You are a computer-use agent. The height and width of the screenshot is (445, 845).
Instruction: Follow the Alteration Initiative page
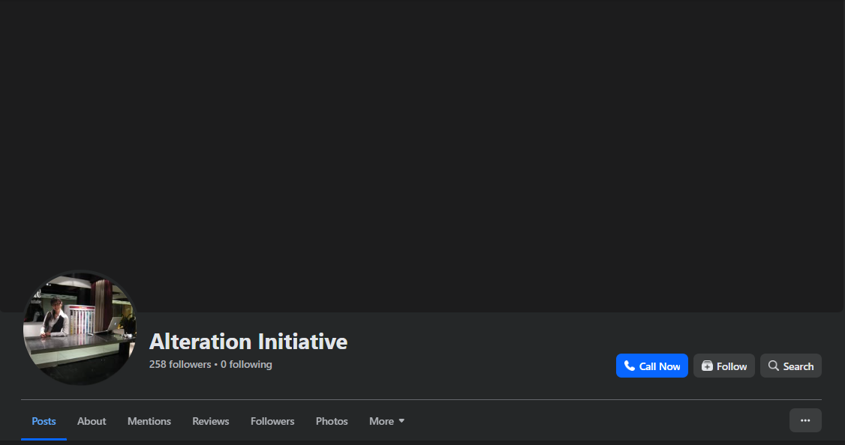(723, 366)
